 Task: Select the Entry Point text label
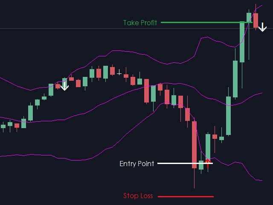click(x=137, y=164)
